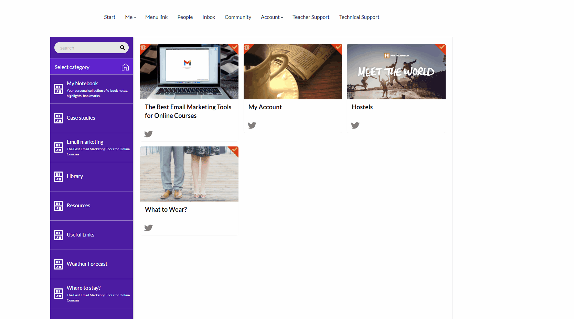Open the Inbox menu item
The image size is (574, 319).
[209, 17]
